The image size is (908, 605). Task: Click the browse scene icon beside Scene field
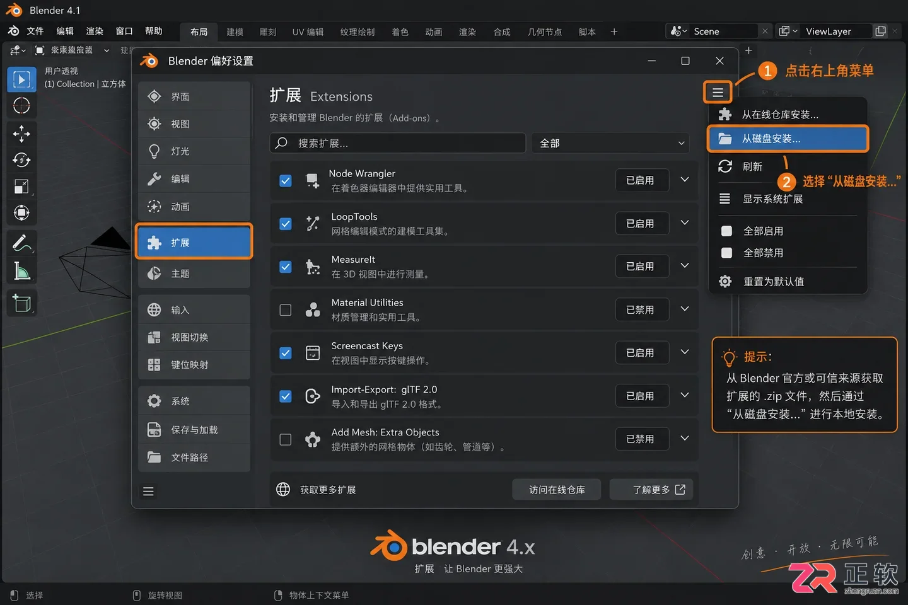[x=679, y=31]
